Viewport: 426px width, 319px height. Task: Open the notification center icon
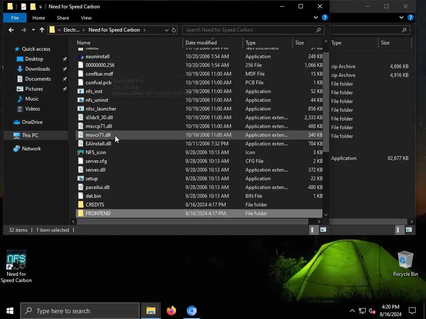click(412, 311)
